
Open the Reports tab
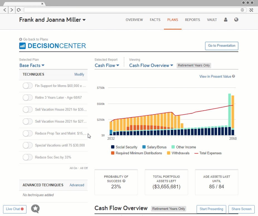[193, 20]
